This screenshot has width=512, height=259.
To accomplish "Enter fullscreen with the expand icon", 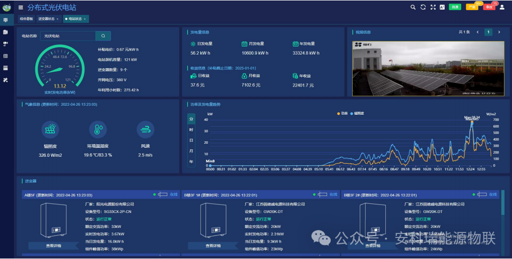I will click(433, 8).
